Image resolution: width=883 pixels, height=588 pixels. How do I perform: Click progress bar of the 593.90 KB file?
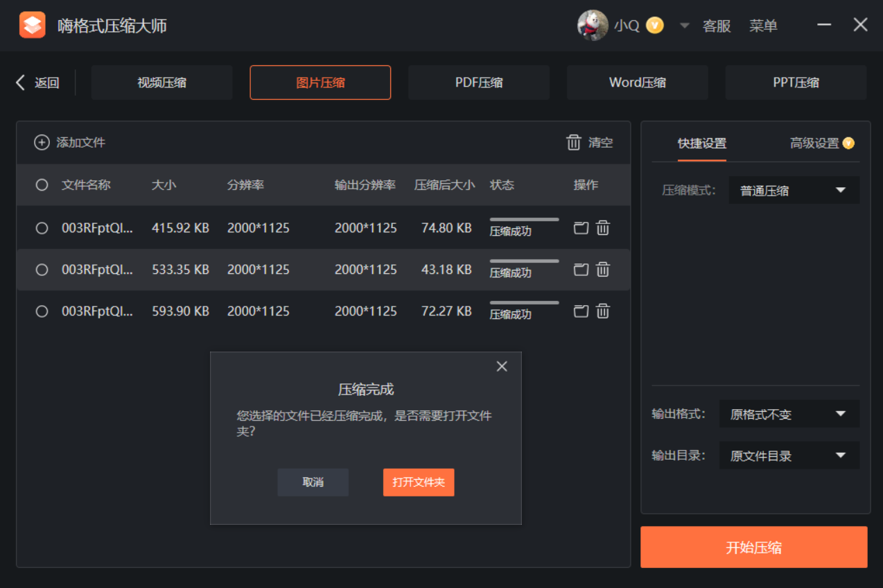(x=524, y=302)
